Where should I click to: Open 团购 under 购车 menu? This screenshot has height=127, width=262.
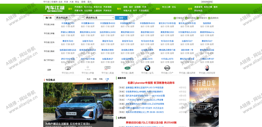[125, 7]
